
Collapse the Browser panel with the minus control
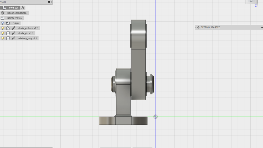click(49, 2)
